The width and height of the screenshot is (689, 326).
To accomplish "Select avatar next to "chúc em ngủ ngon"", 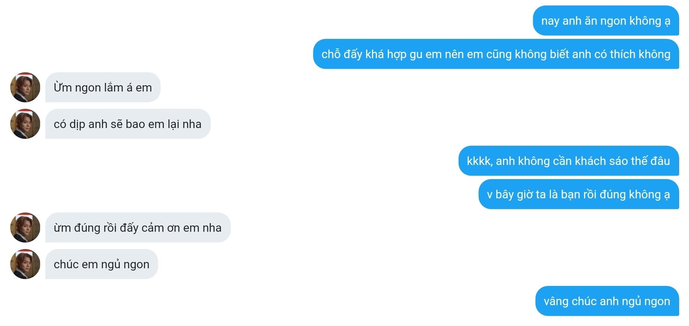I will [25, 264].
